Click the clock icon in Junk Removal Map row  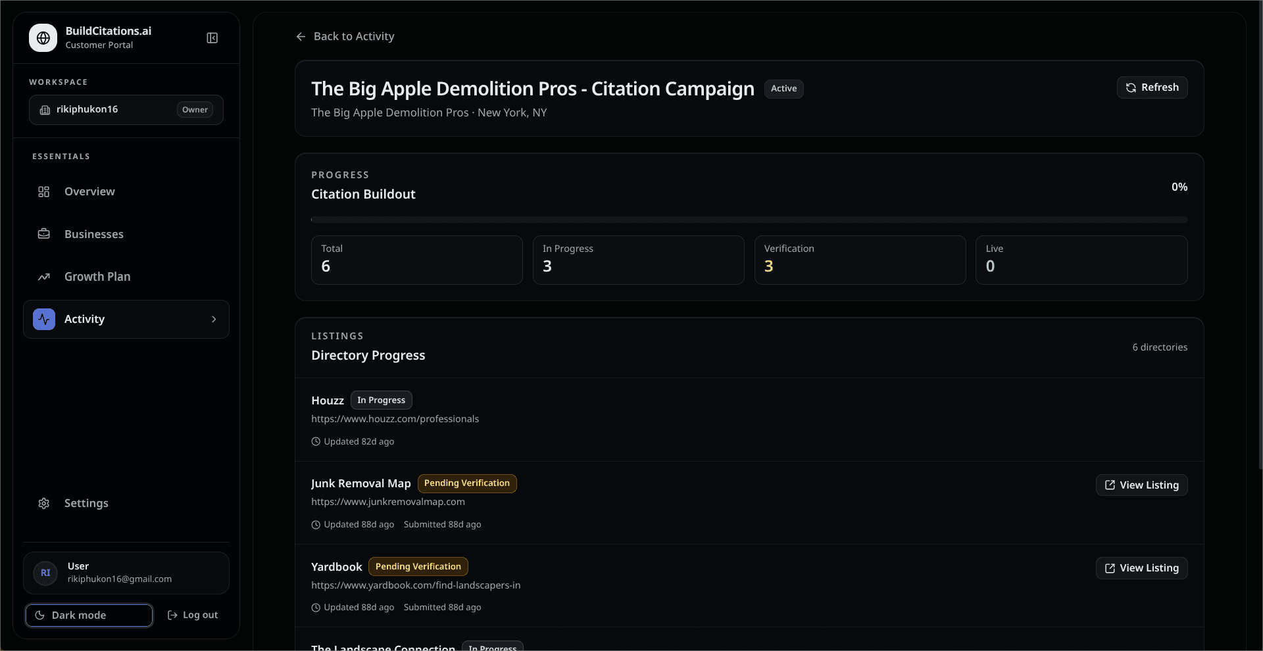(x=316, y=525)
